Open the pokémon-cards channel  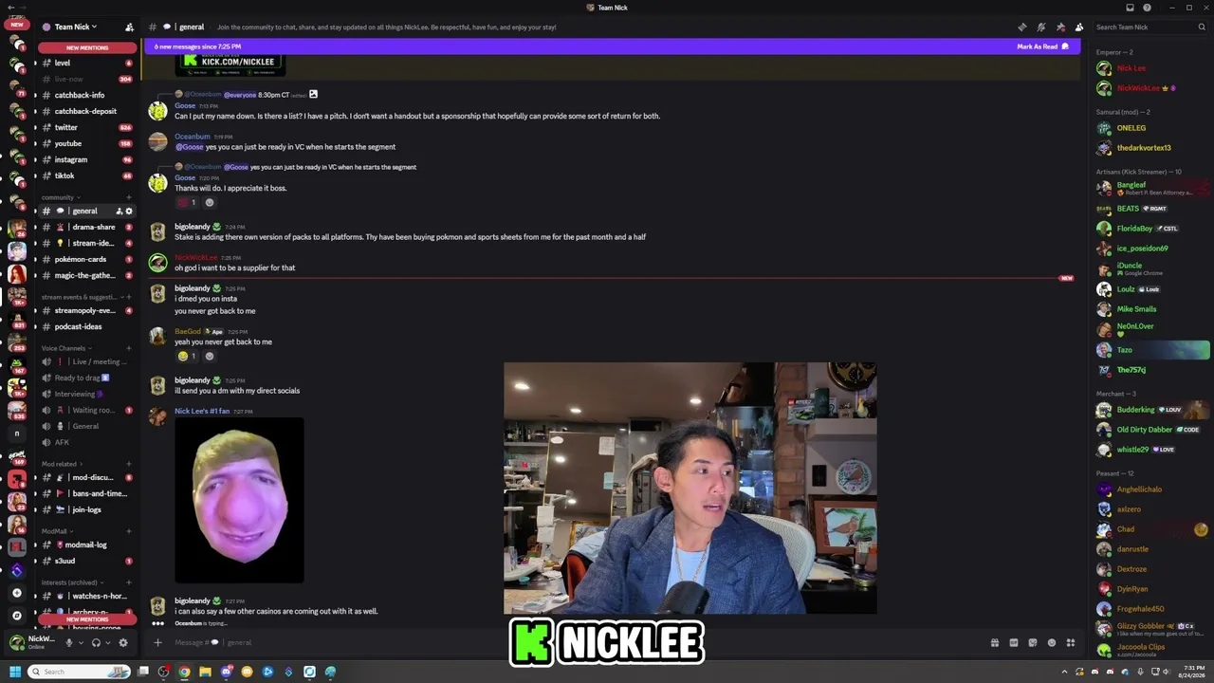point(85,259)
